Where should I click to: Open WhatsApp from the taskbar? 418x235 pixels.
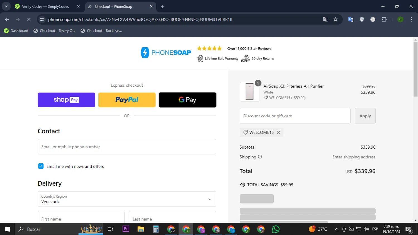[x=276, y=229]
